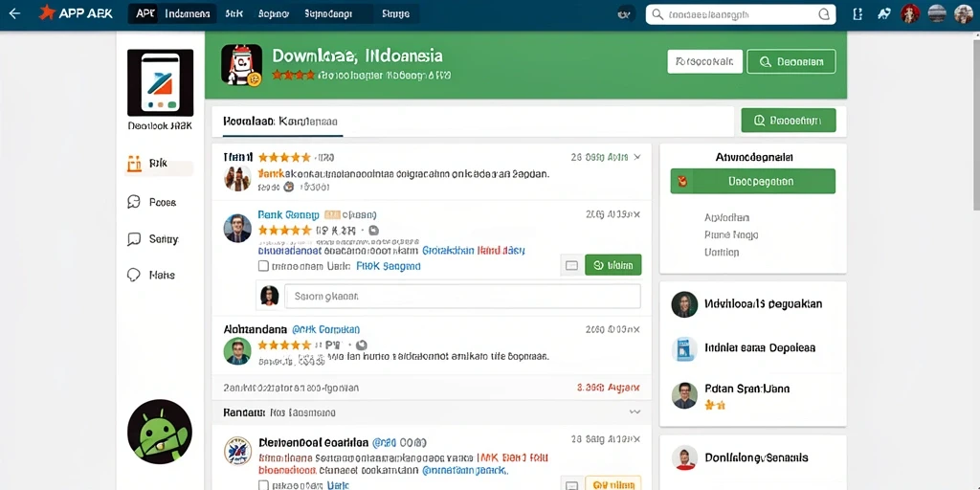Tick the checkbox under the last review
The height and width of the screenshot is (490, 980).
coord(263,485)
